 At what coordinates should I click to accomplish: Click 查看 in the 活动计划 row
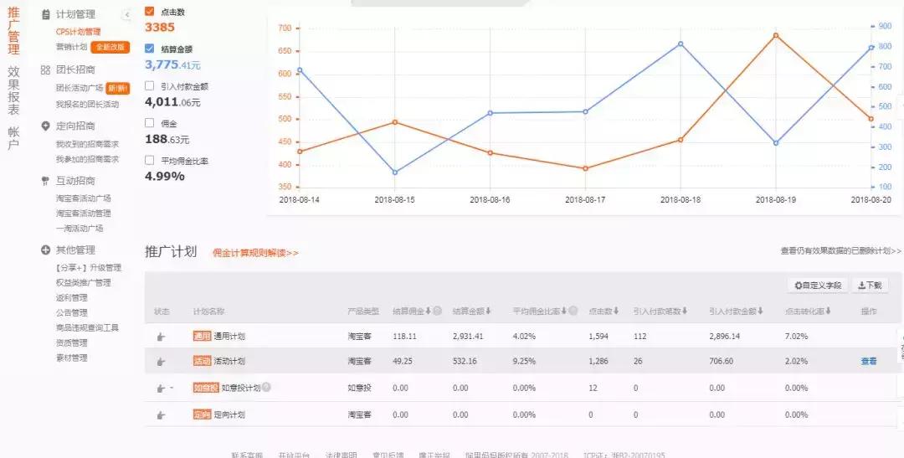coord(869,361)
